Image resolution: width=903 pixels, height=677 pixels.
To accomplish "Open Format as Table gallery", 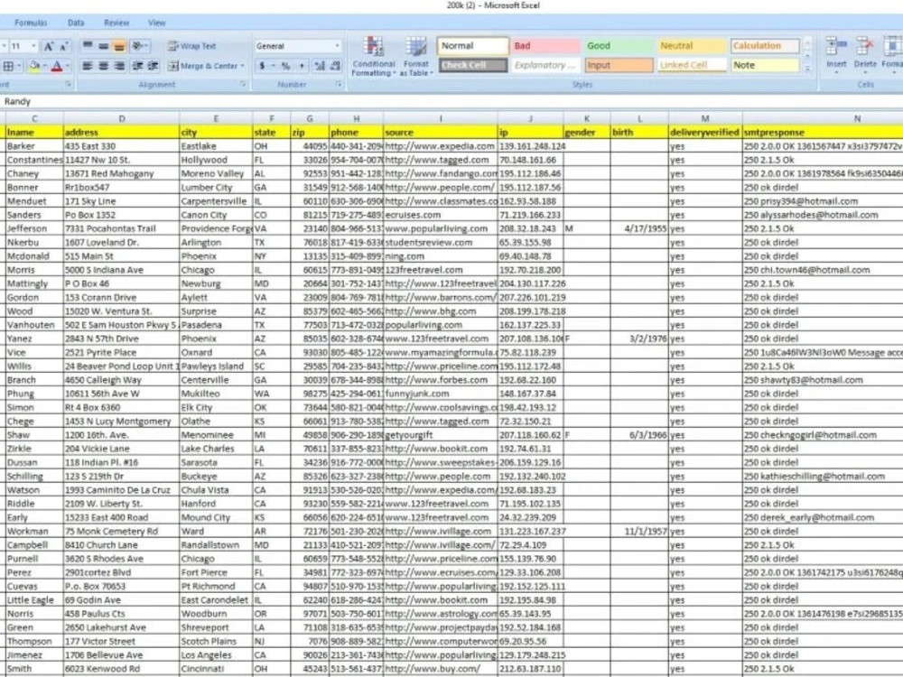I will (x=415, y=56).
